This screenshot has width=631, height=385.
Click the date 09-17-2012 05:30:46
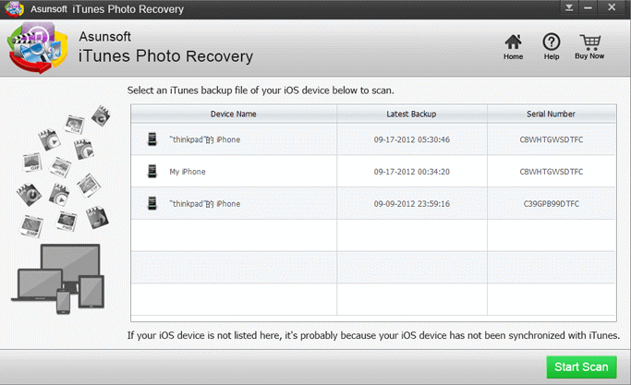click(412, 139)
